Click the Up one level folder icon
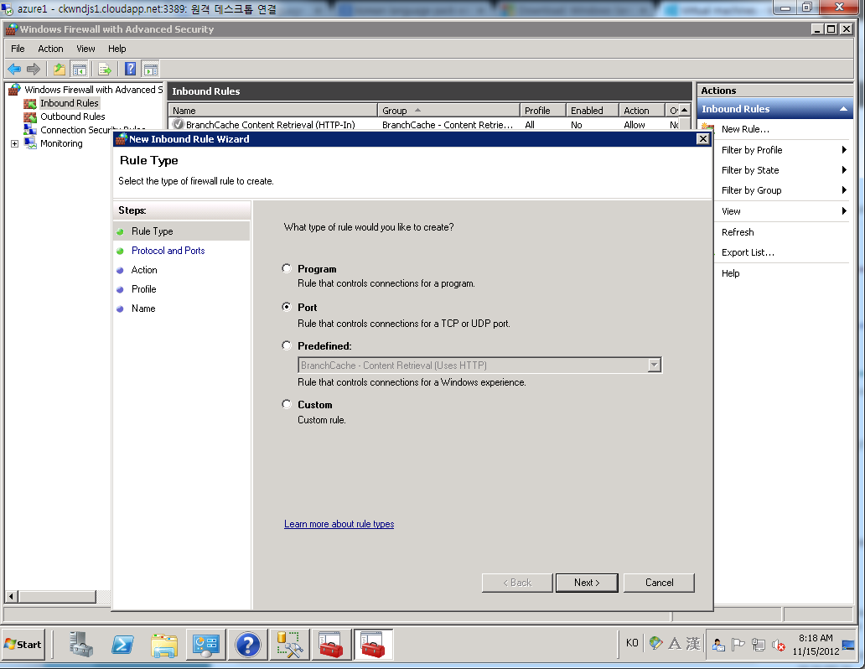 click(x=60, y=69)
